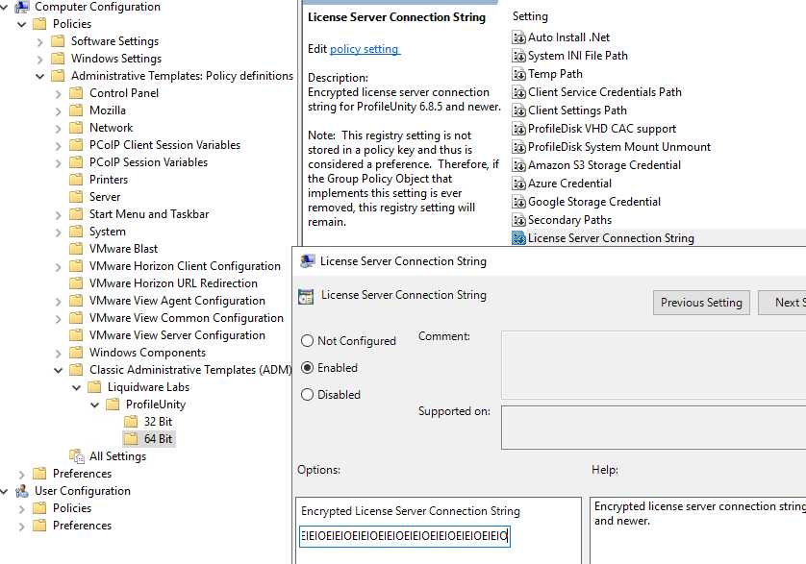Collapse the Administrative Templates node
Screen dimensions: 806x564
coord(39,76)
